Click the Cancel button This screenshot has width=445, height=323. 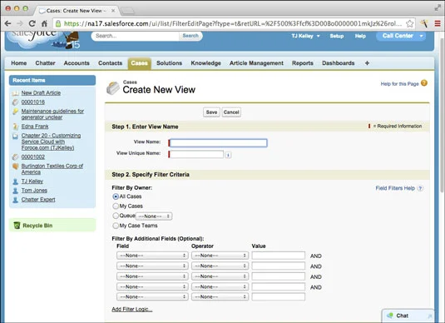click(231, 112)
